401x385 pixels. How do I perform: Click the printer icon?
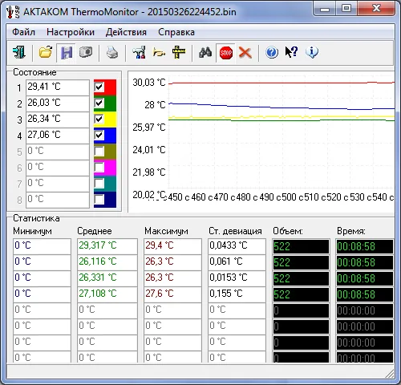pyautogui.click(x=112, y=52)
